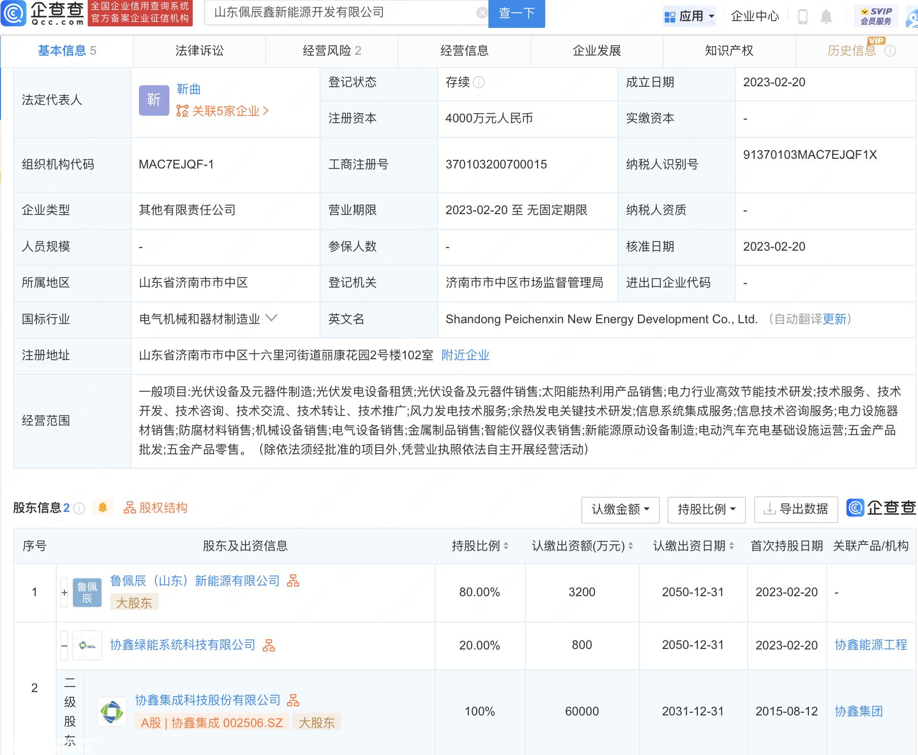Open 协鑫集成科技股份有限公司 link
Viewport: 918px width, 755px height.
tap(207, 700)
